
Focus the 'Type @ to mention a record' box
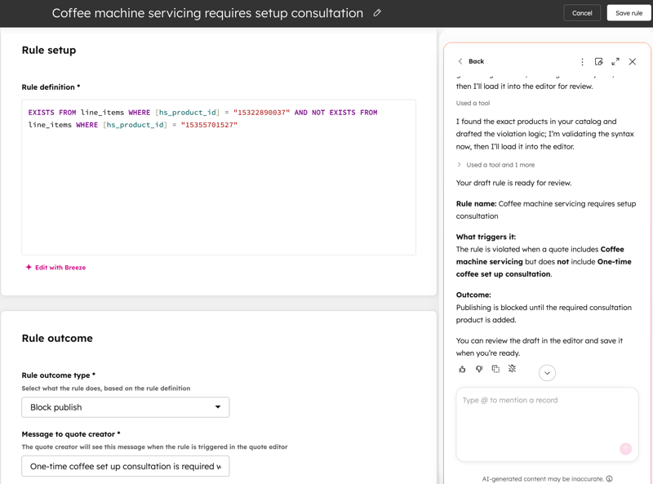547,424
